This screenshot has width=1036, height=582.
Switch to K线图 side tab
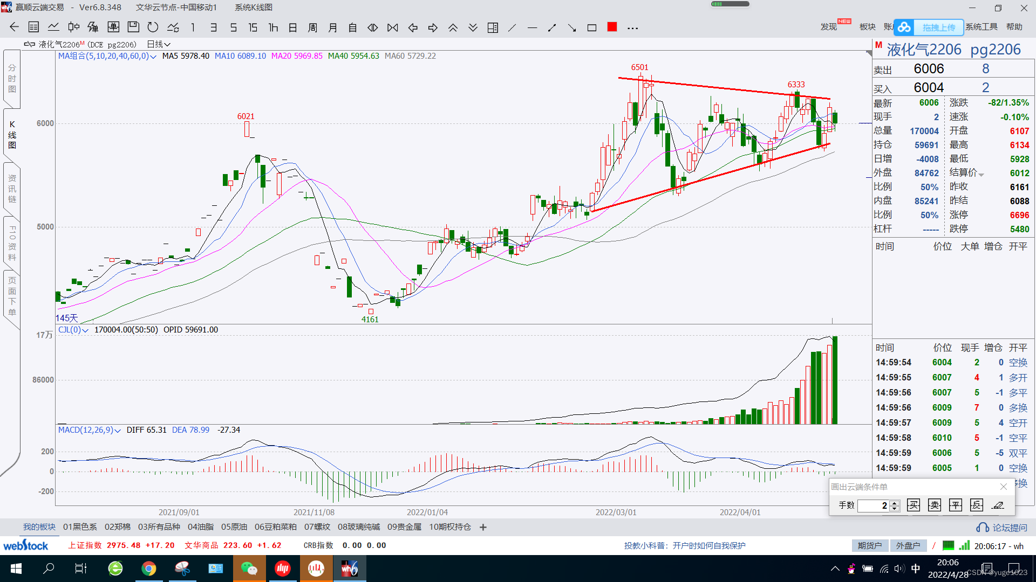coord(12,135)
